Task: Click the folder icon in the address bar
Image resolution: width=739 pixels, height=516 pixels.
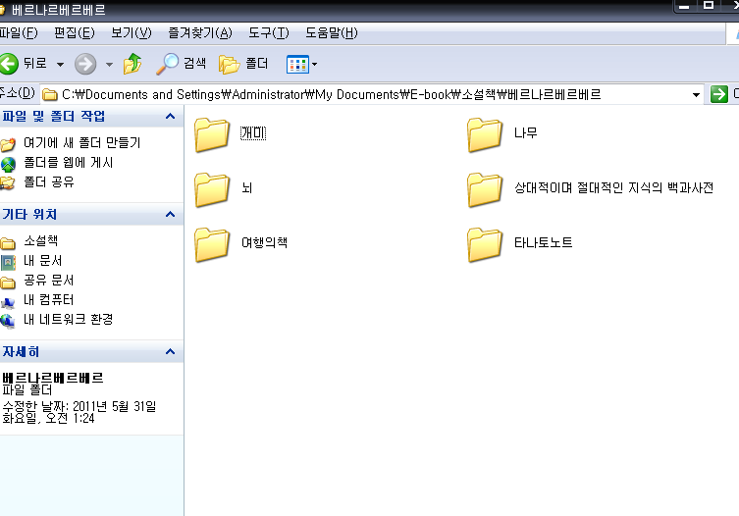Action: pos(49,95)
